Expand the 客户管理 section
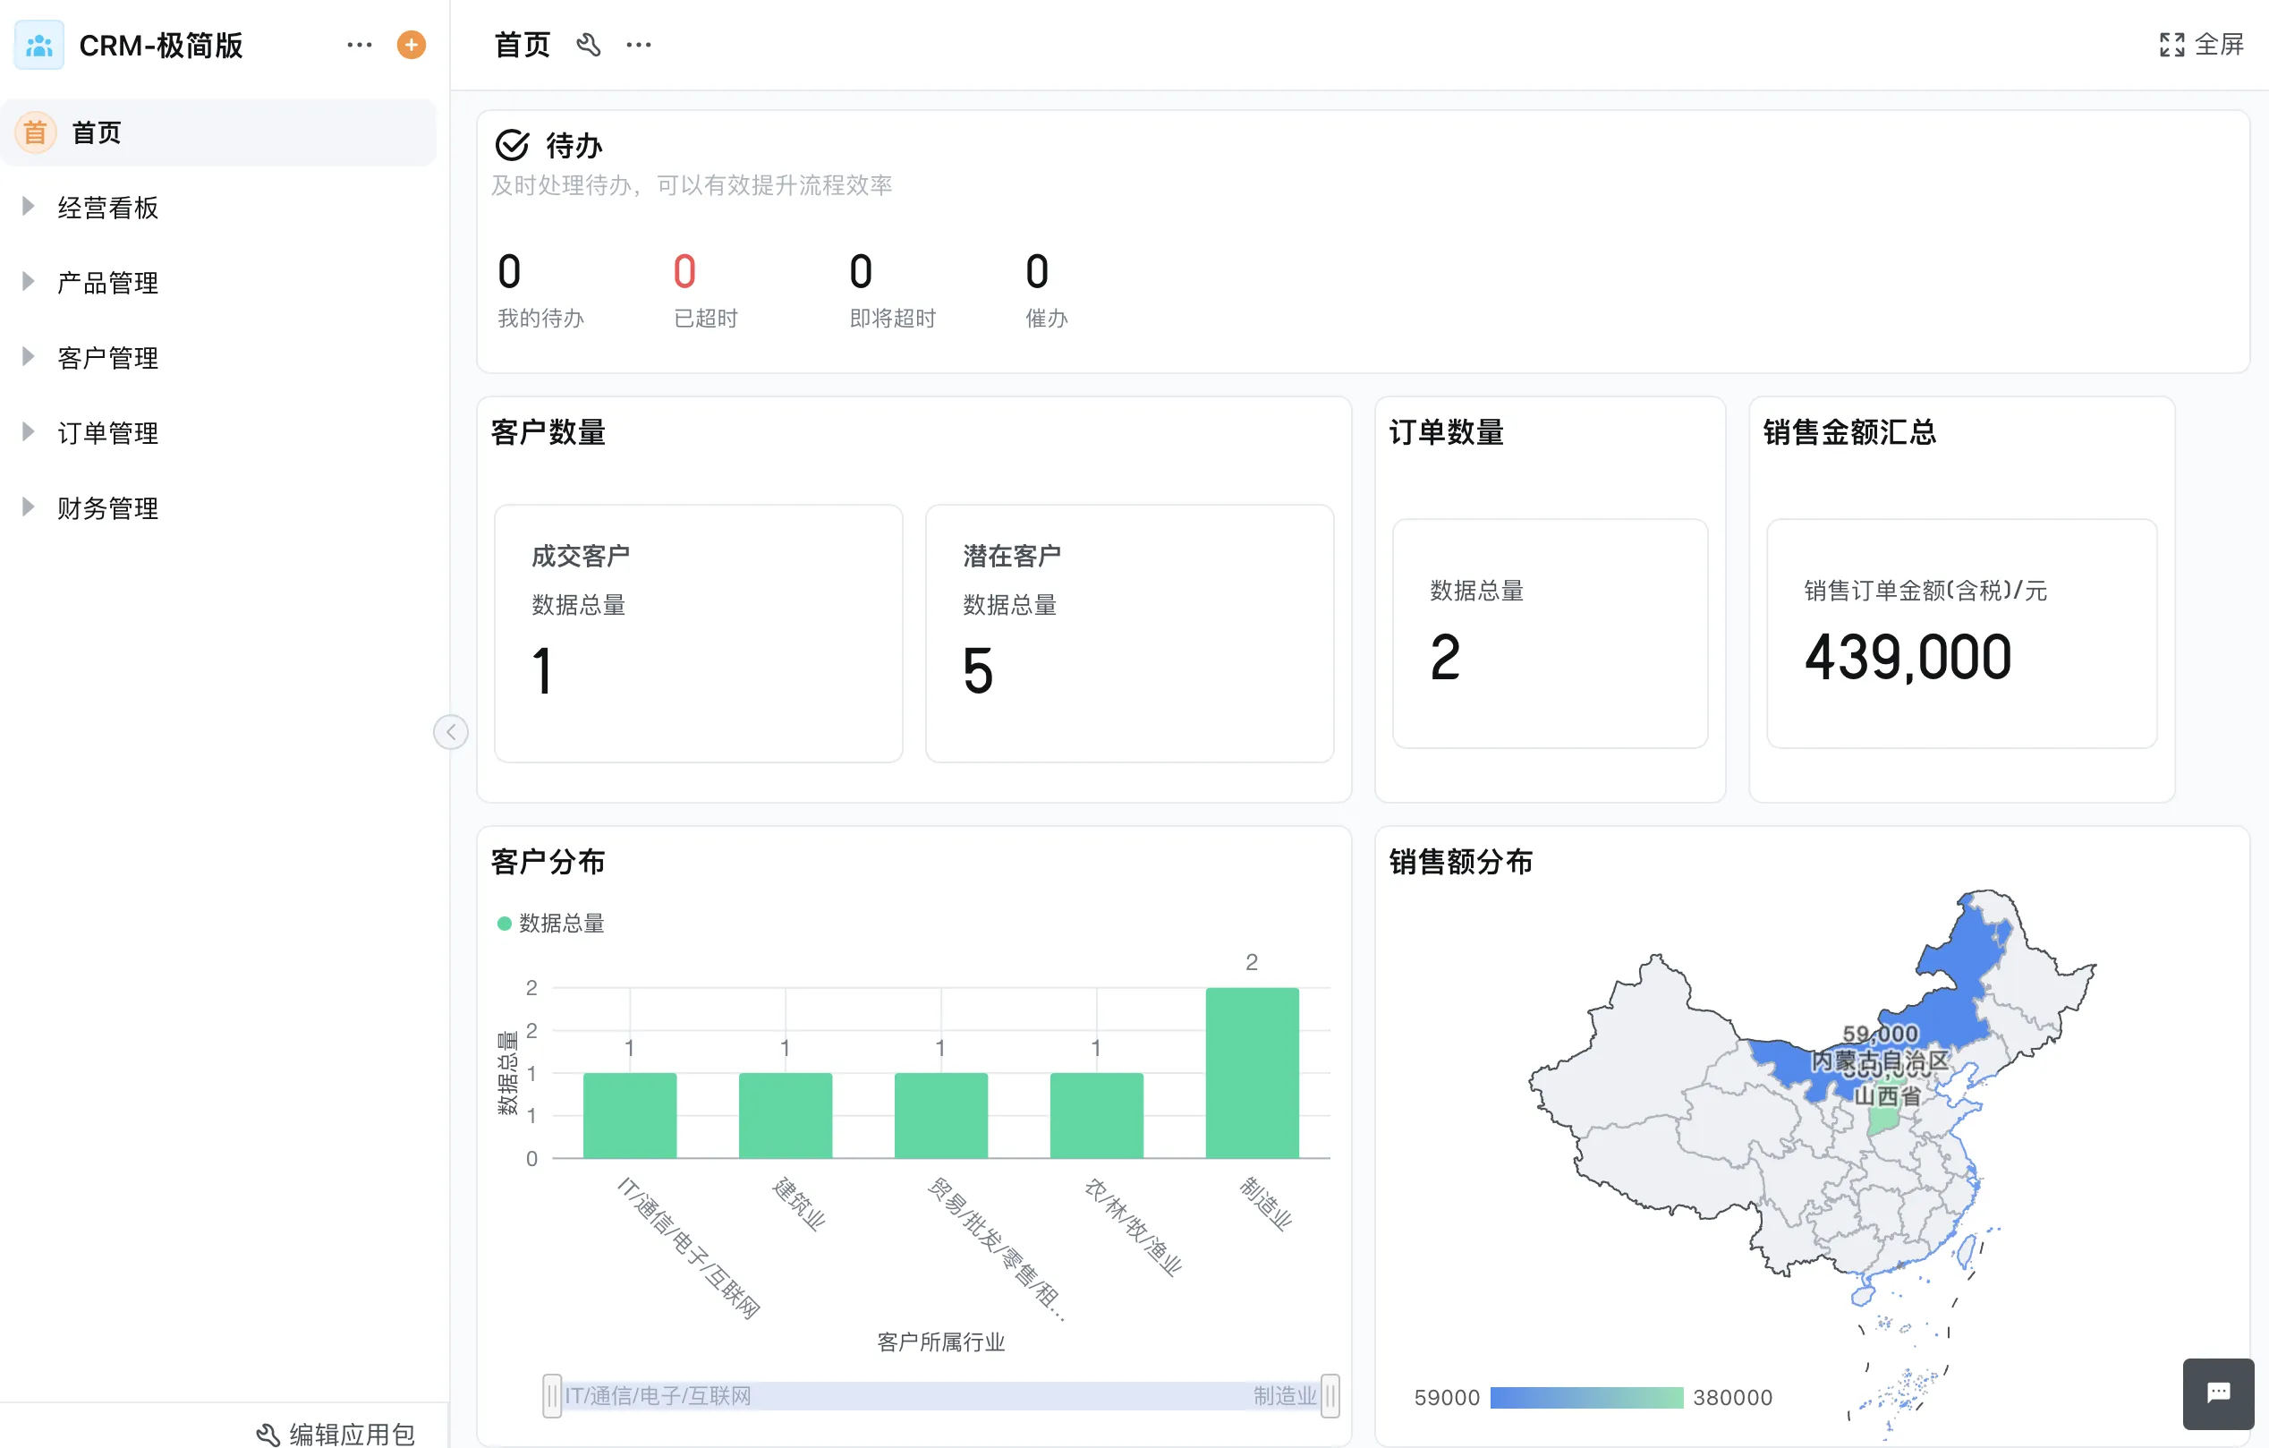 click(26, 356)
